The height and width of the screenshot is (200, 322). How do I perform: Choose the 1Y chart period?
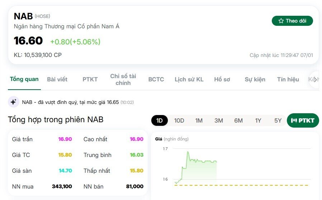point(258,120)
